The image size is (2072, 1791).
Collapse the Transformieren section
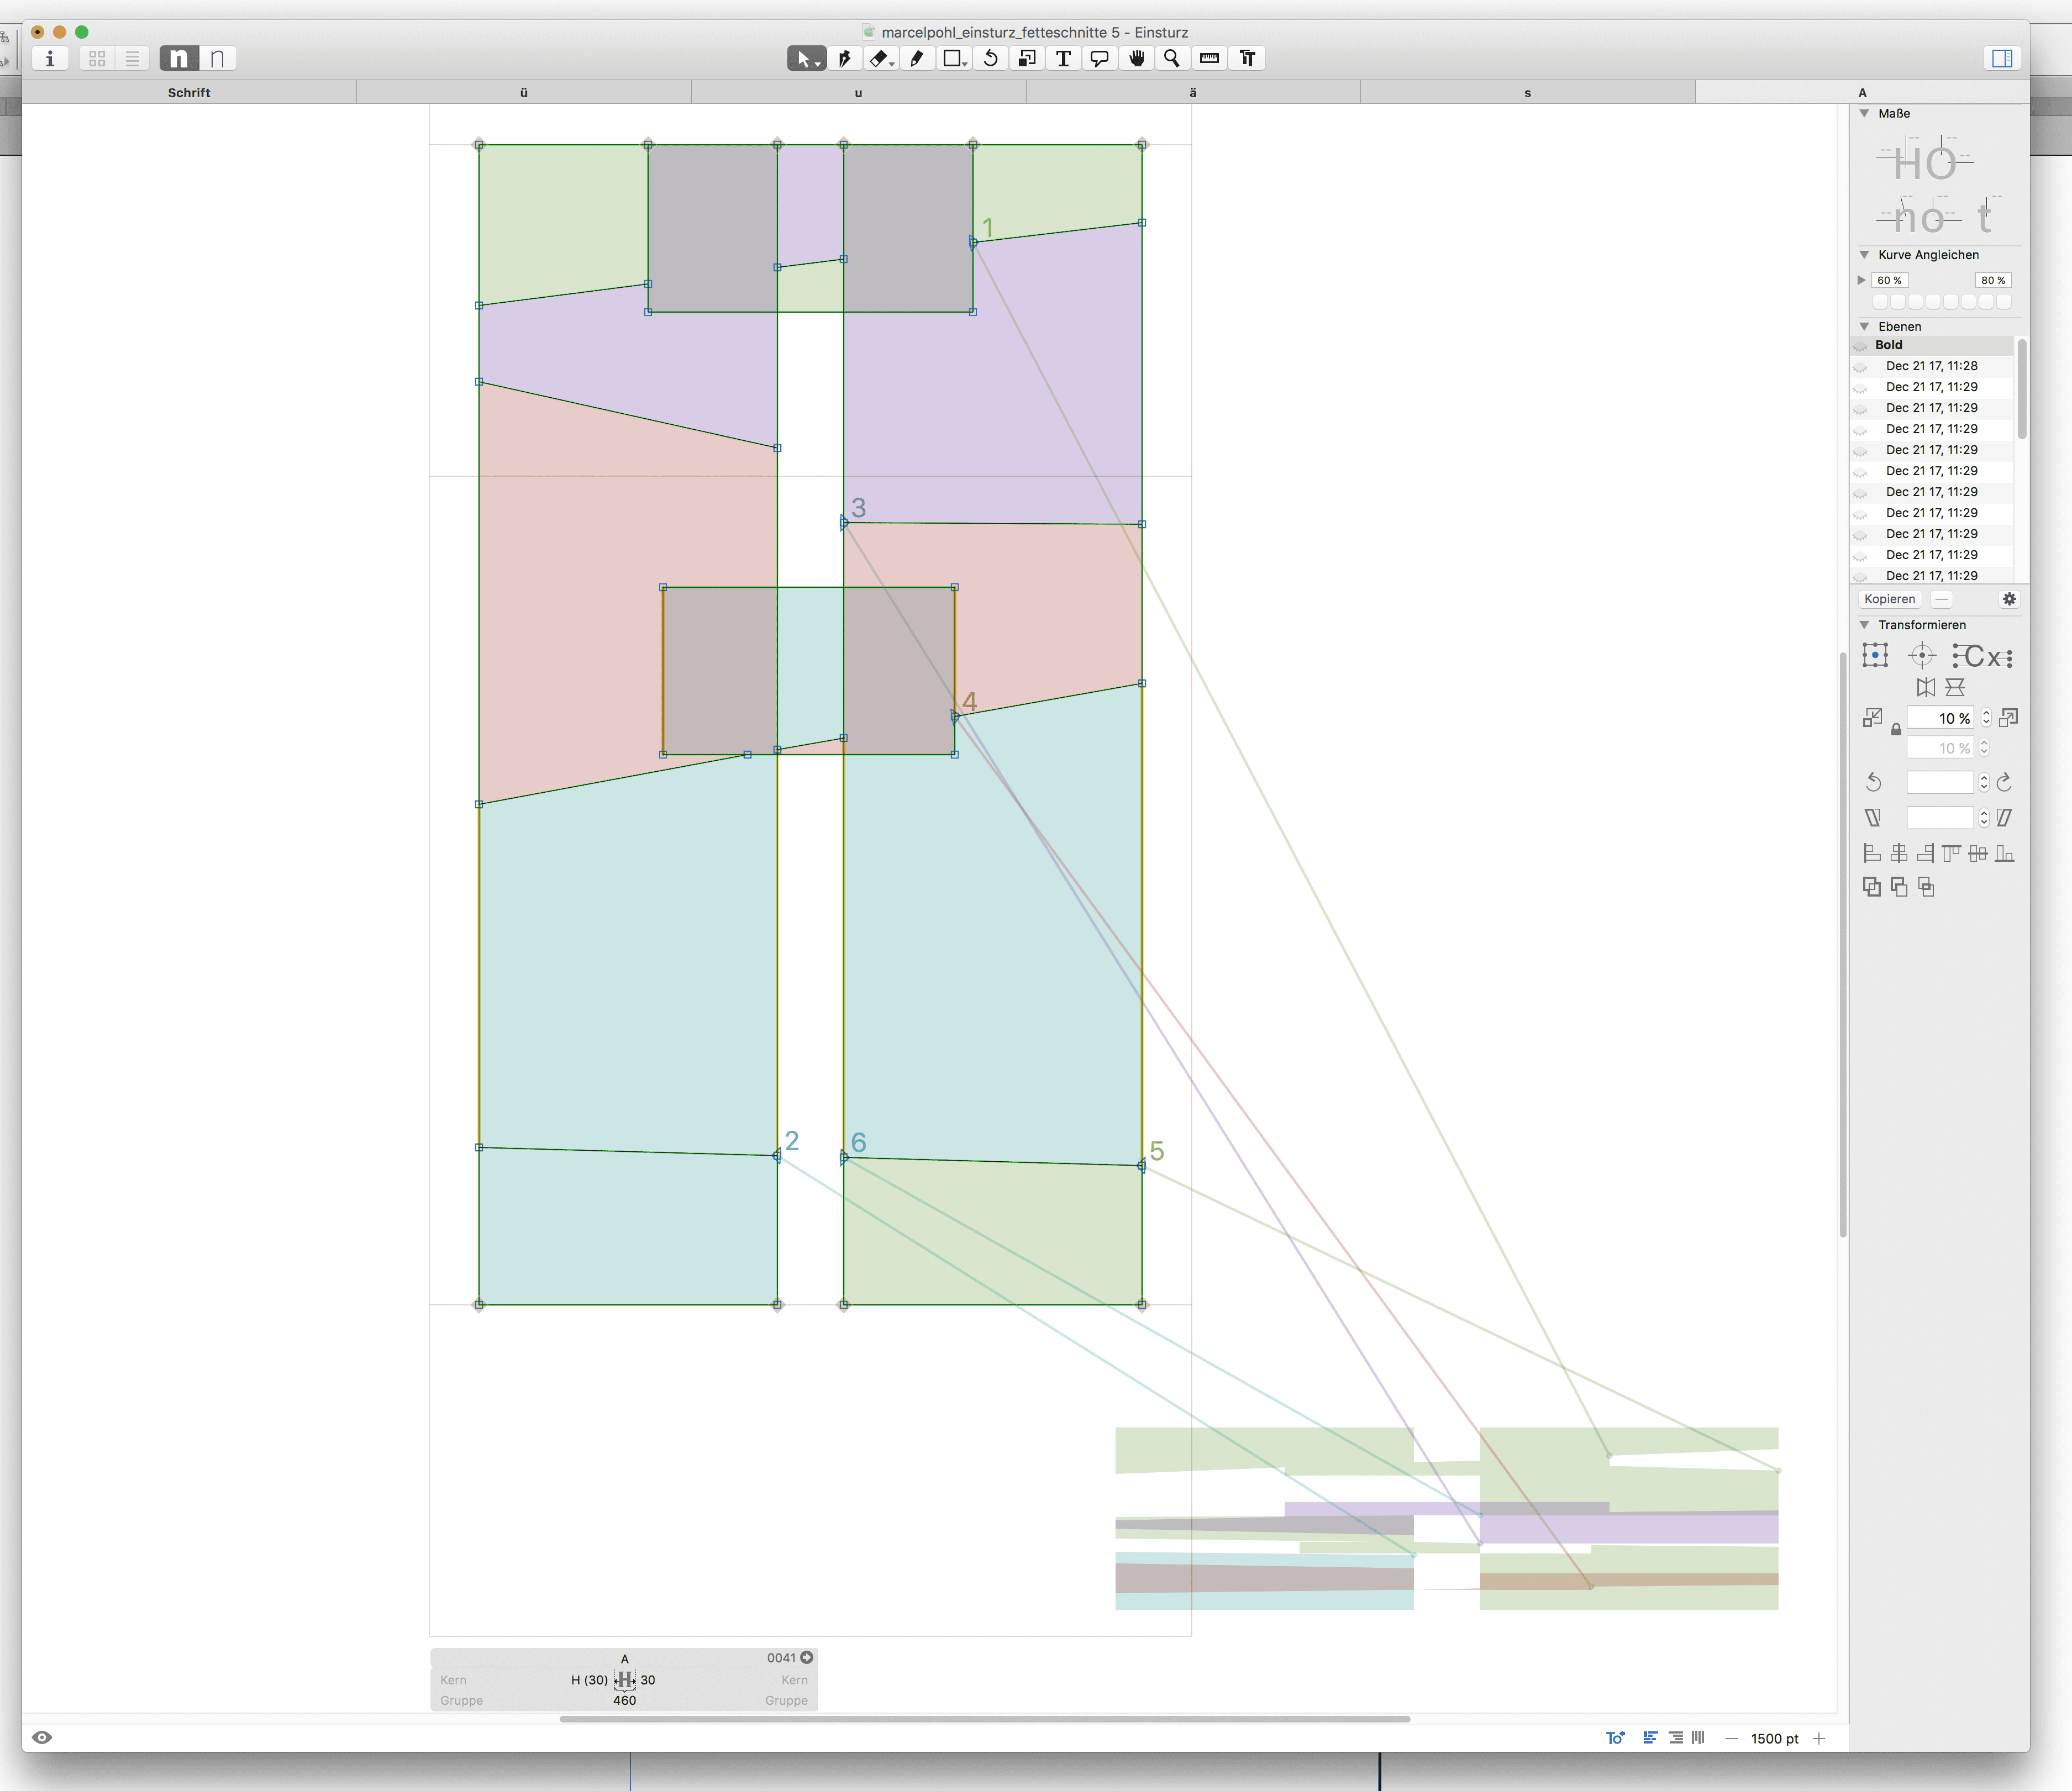coord(1864,625)
